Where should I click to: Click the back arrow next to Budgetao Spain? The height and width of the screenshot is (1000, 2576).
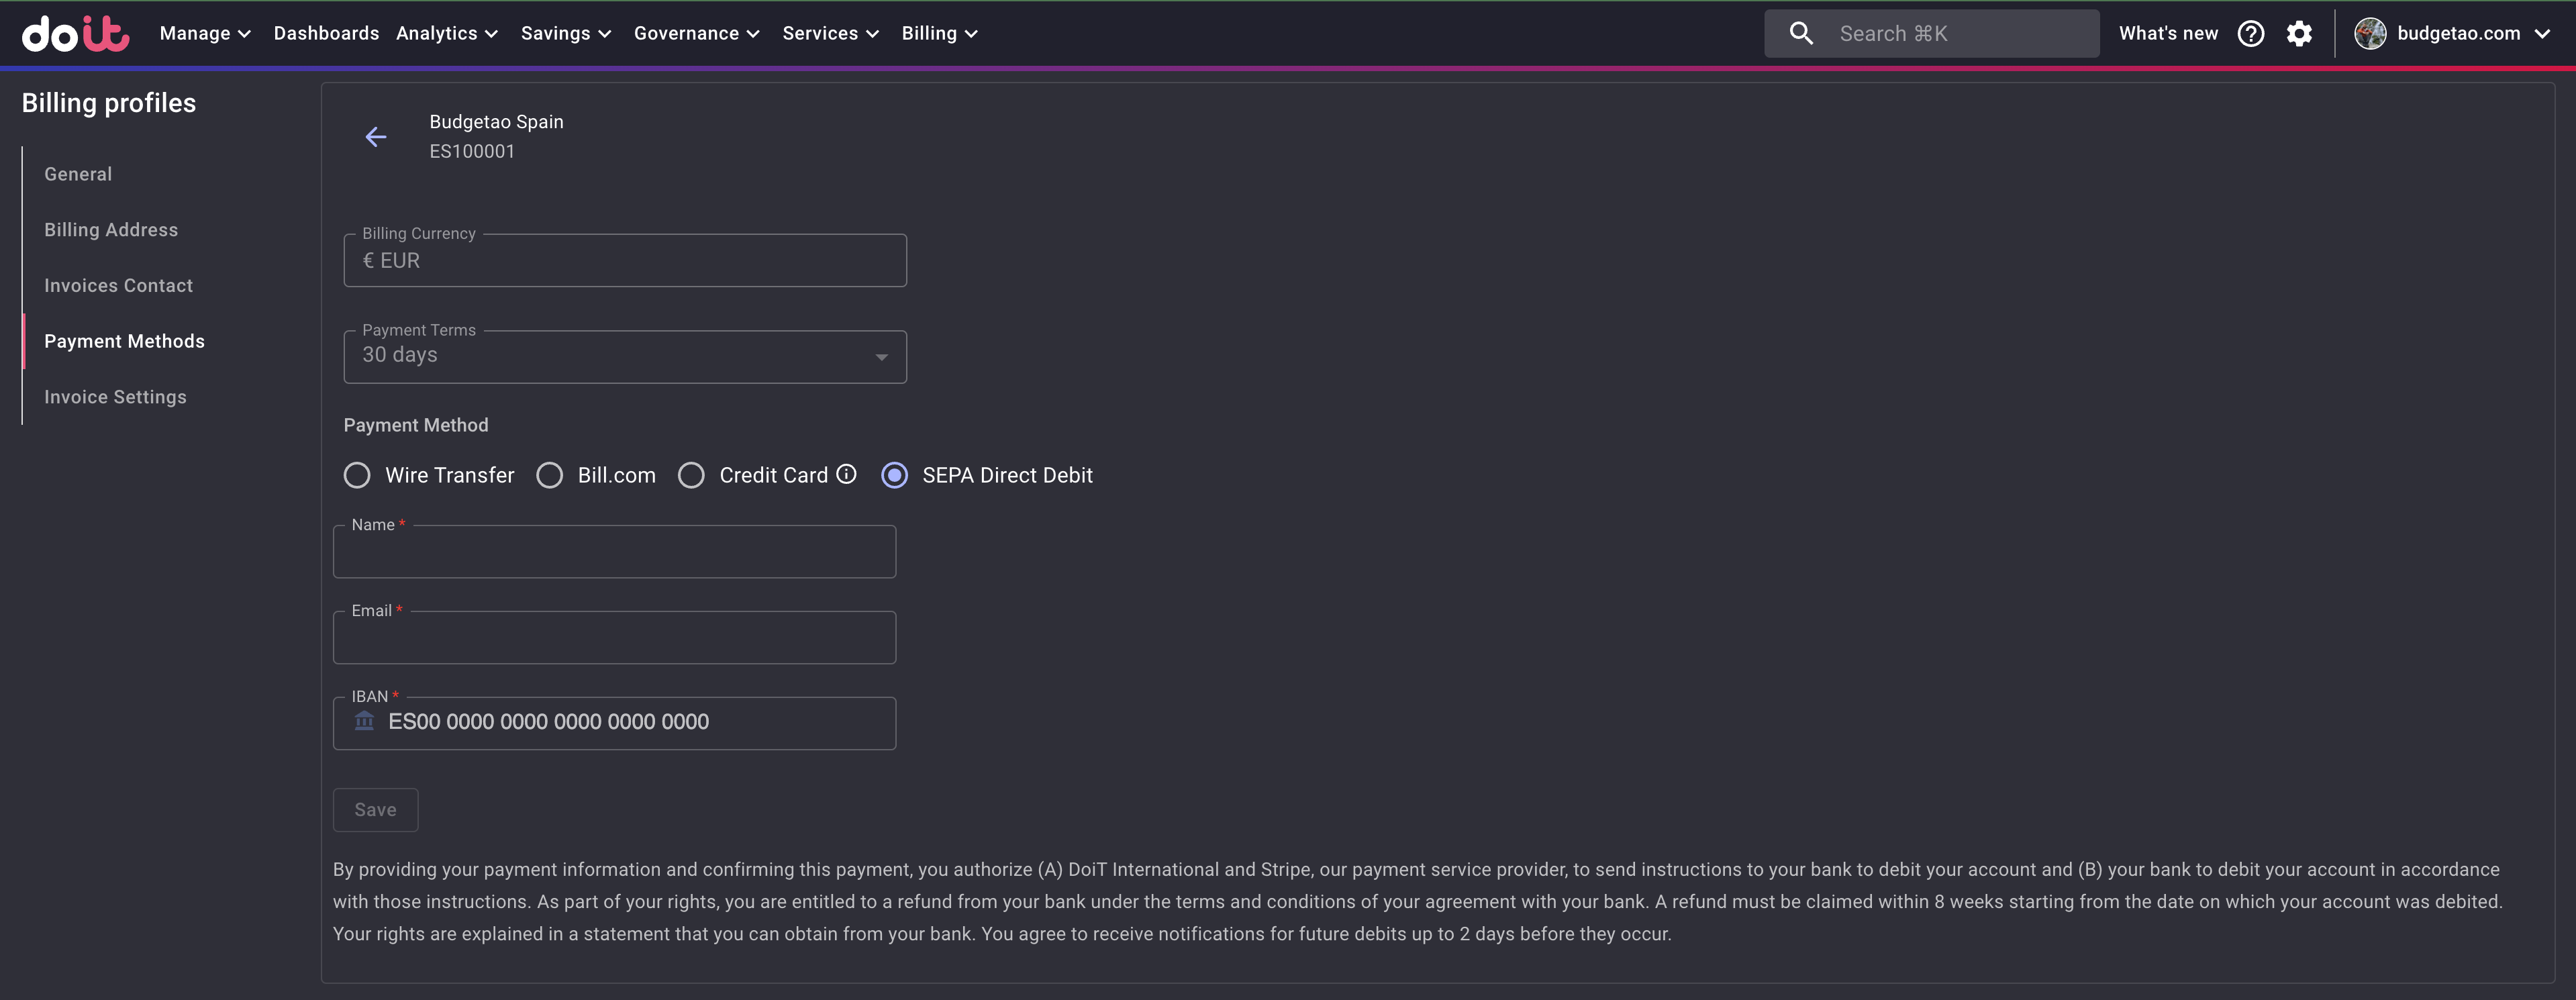point(376,137)
